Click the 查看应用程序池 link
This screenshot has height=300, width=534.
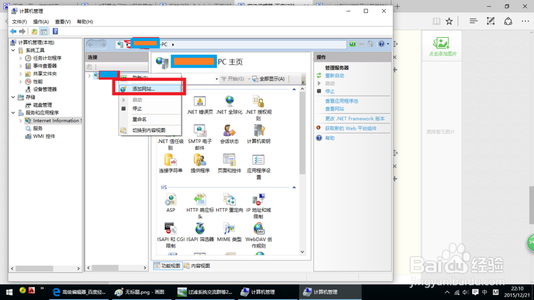(x=342, y=101)
